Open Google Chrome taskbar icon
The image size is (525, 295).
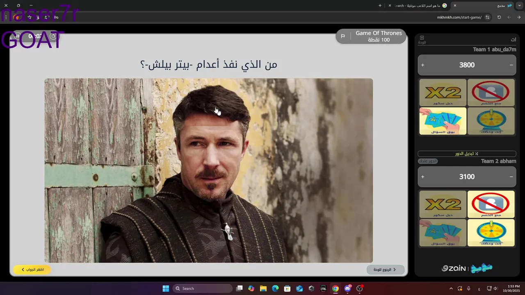336,288
